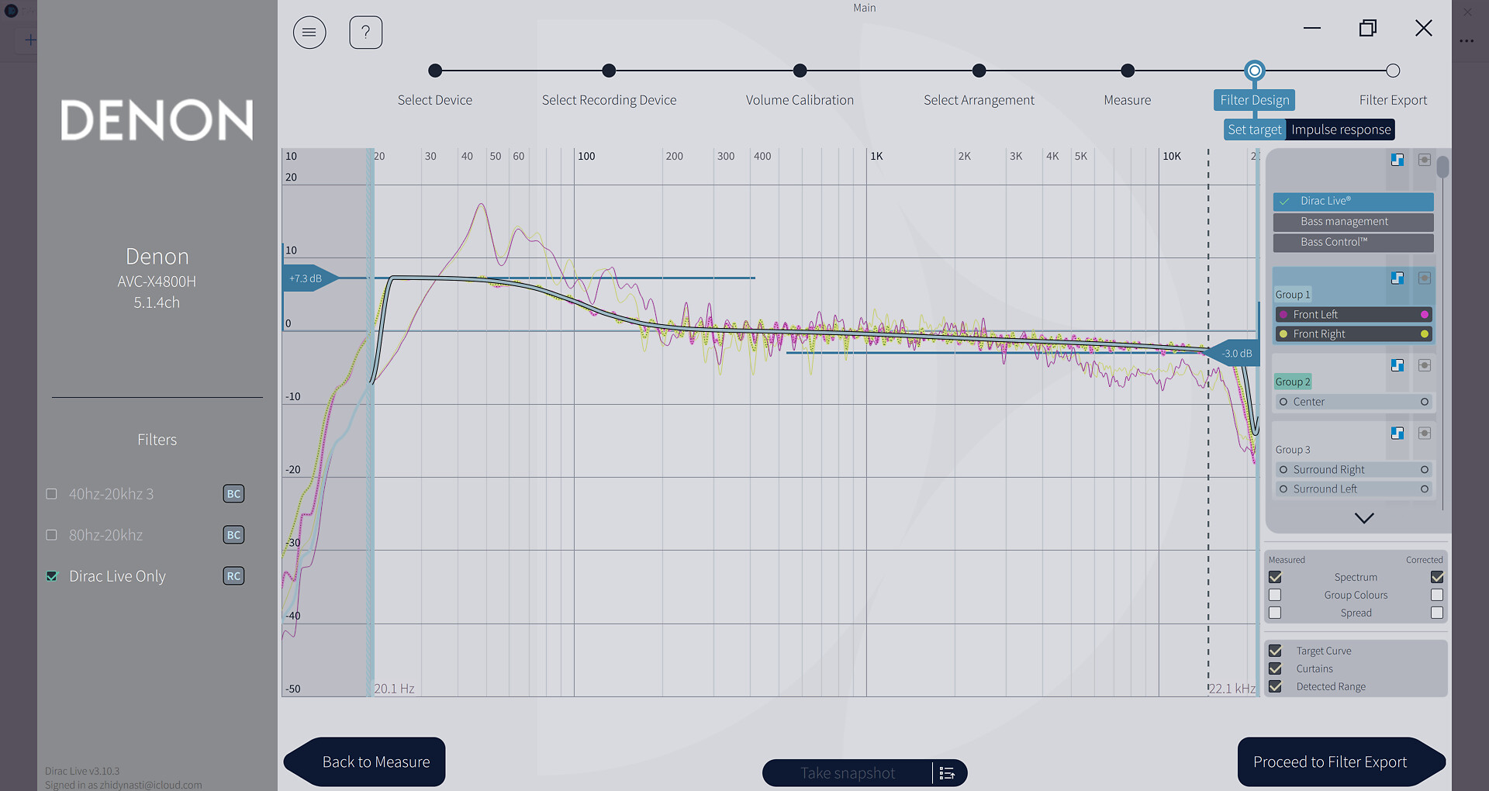
Task: Open the target curve icon at top of speaker panel
Action: (x=1397, y=160)
